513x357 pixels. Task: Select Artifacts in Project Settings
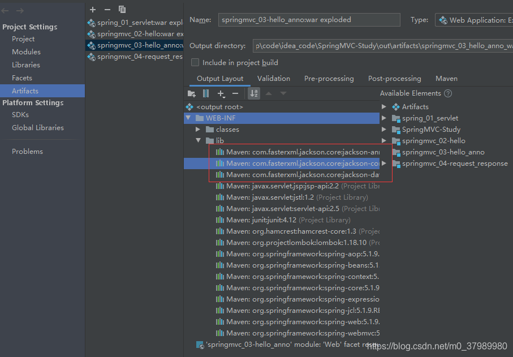coord(42,91)
